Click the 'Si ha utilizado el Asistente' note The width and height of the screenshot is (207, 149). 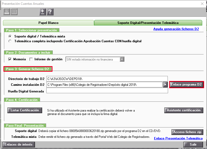91,112
